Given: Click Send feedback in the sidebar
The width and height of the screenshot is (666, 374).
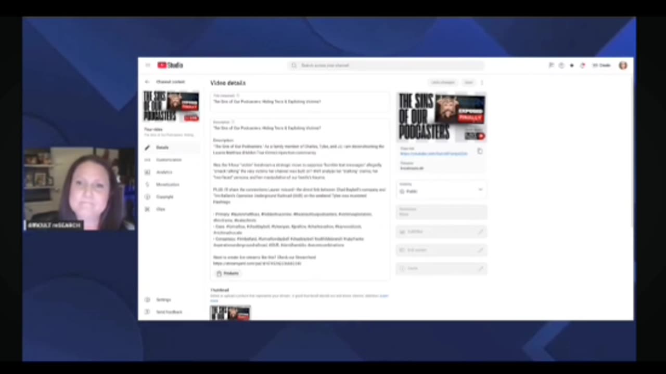Looking at the screenshot, I should point(170,312).
